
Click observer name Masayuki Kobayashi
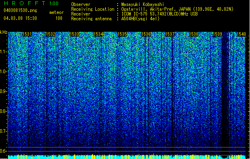(143, 4)
